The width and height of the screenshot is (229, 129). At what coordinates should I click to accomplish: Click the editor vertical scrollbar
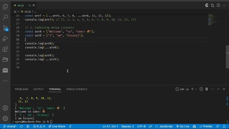[x=228, y=57]
